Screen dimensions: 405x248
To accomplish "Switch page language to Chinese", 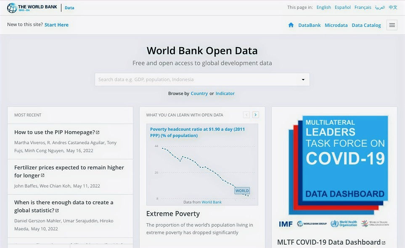I will pyautogui.click(x=393, y=7).
